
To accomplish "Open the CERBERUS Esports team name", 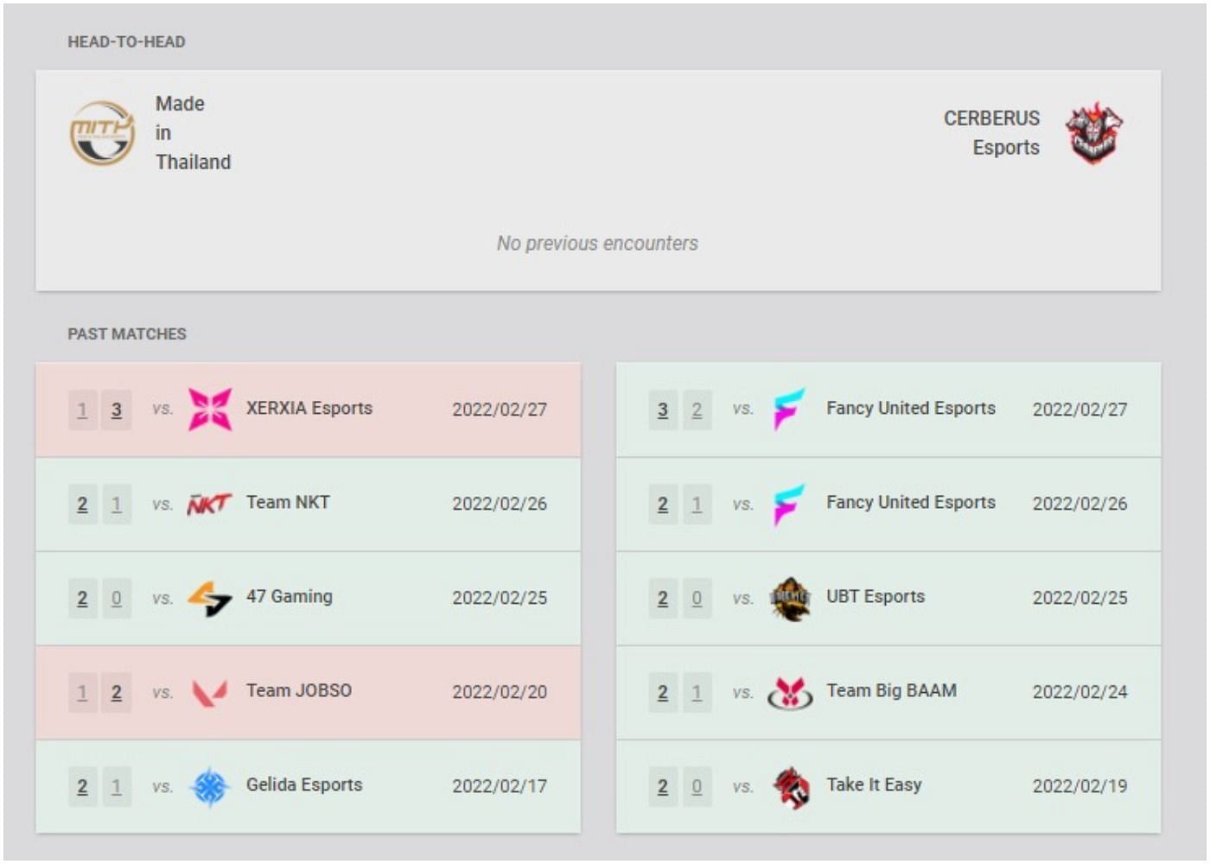I will coord(991,133).
